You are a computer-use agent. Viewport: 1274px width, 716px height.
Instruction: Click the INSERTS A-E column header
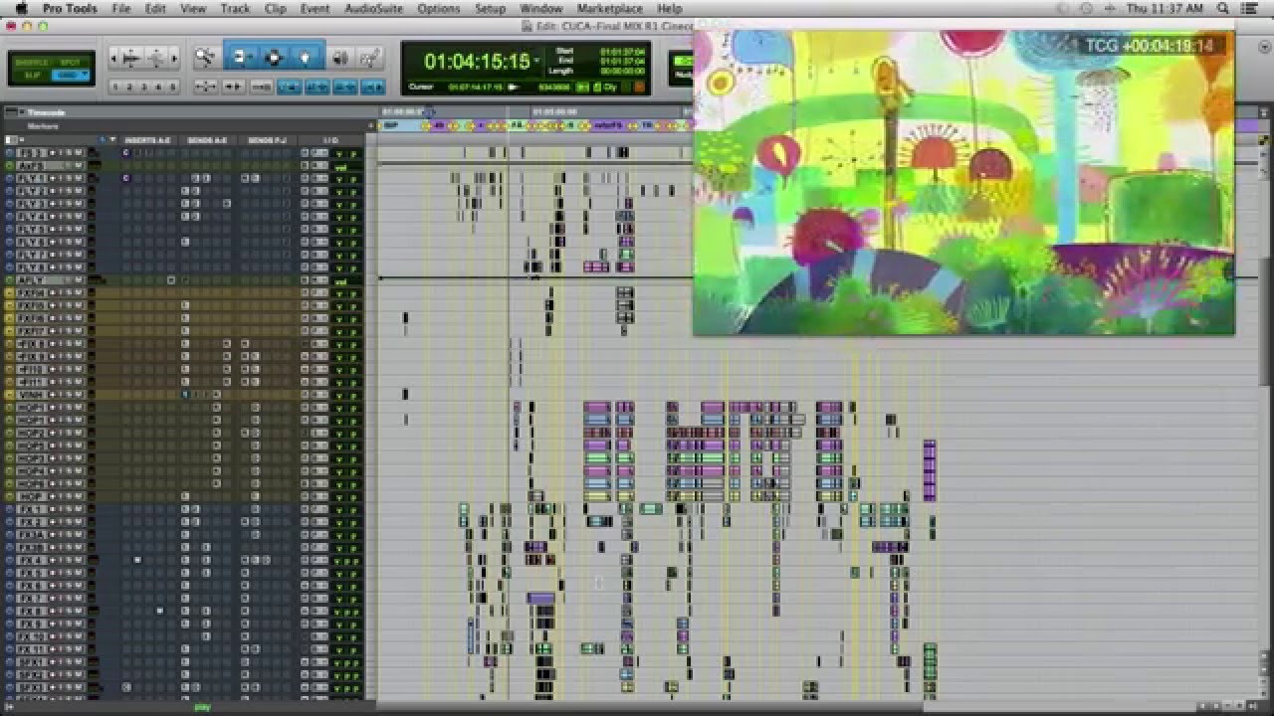pos(147,140)
